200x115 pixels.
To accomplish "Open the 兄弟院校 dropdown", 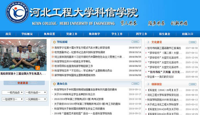I will [x=36, y=99].
